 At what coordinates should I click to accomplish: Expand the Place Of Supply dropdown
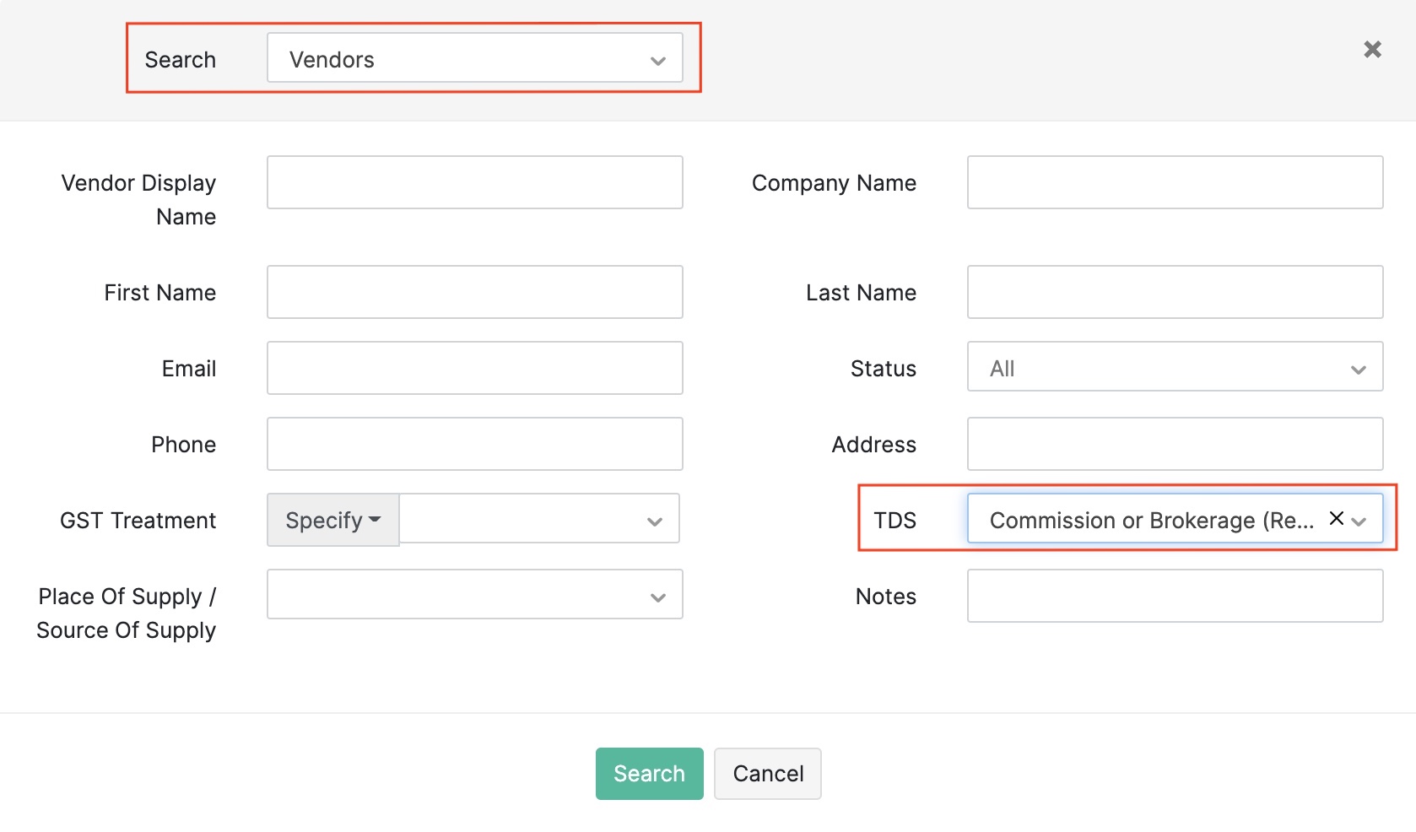pos(474,595)
